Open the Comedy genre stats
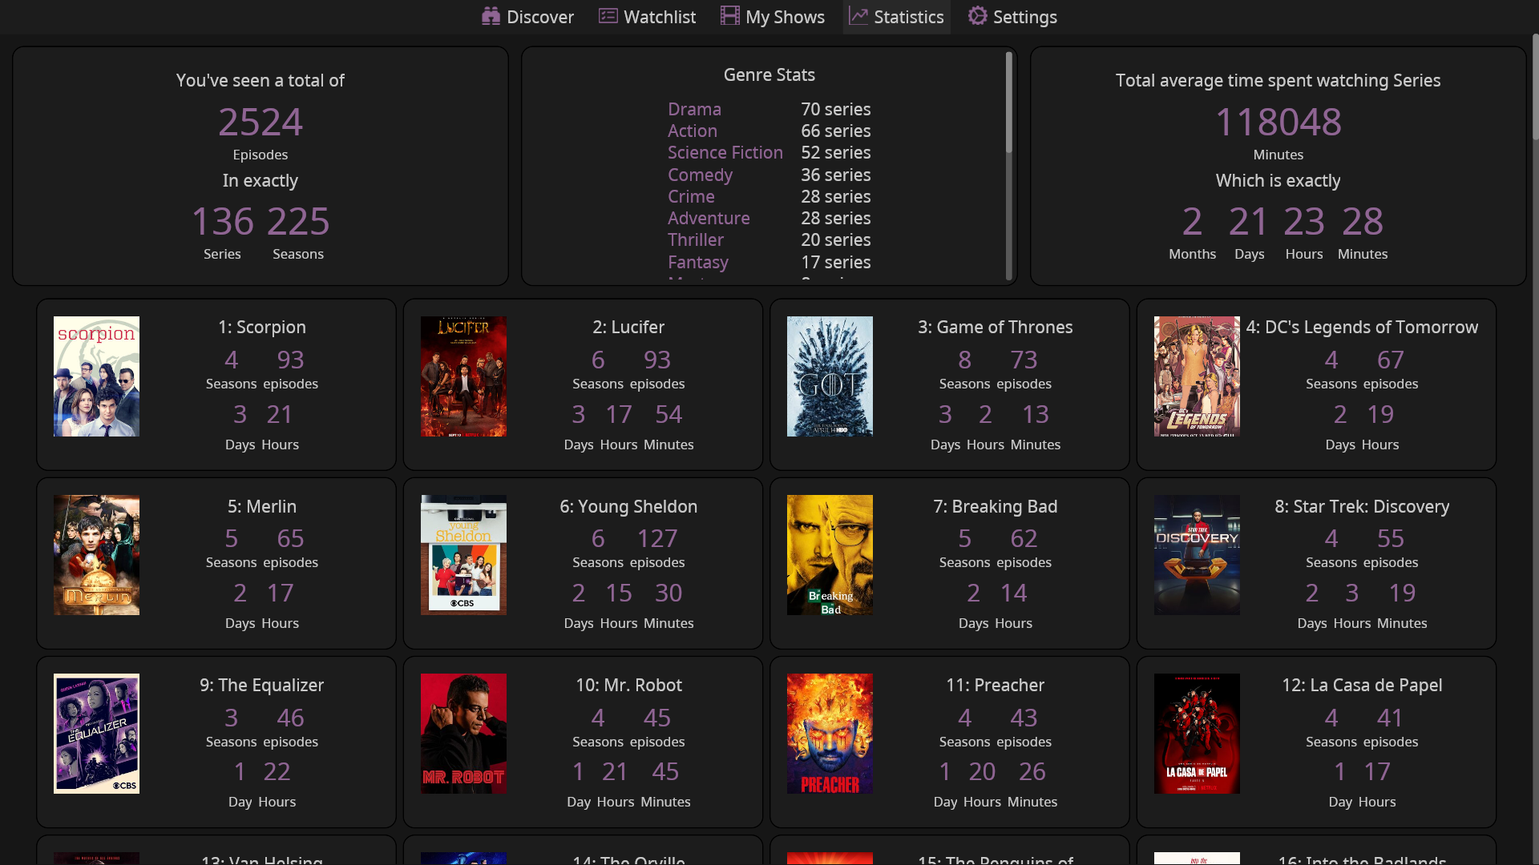Viewport: 1539px width, 865px height. click(x=700, y=175)
